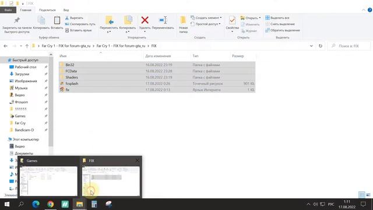This screenshot has height=210, width=373.
Task: Open the Открыть dropdown in ribbon
Action: [x=251, y=18]
